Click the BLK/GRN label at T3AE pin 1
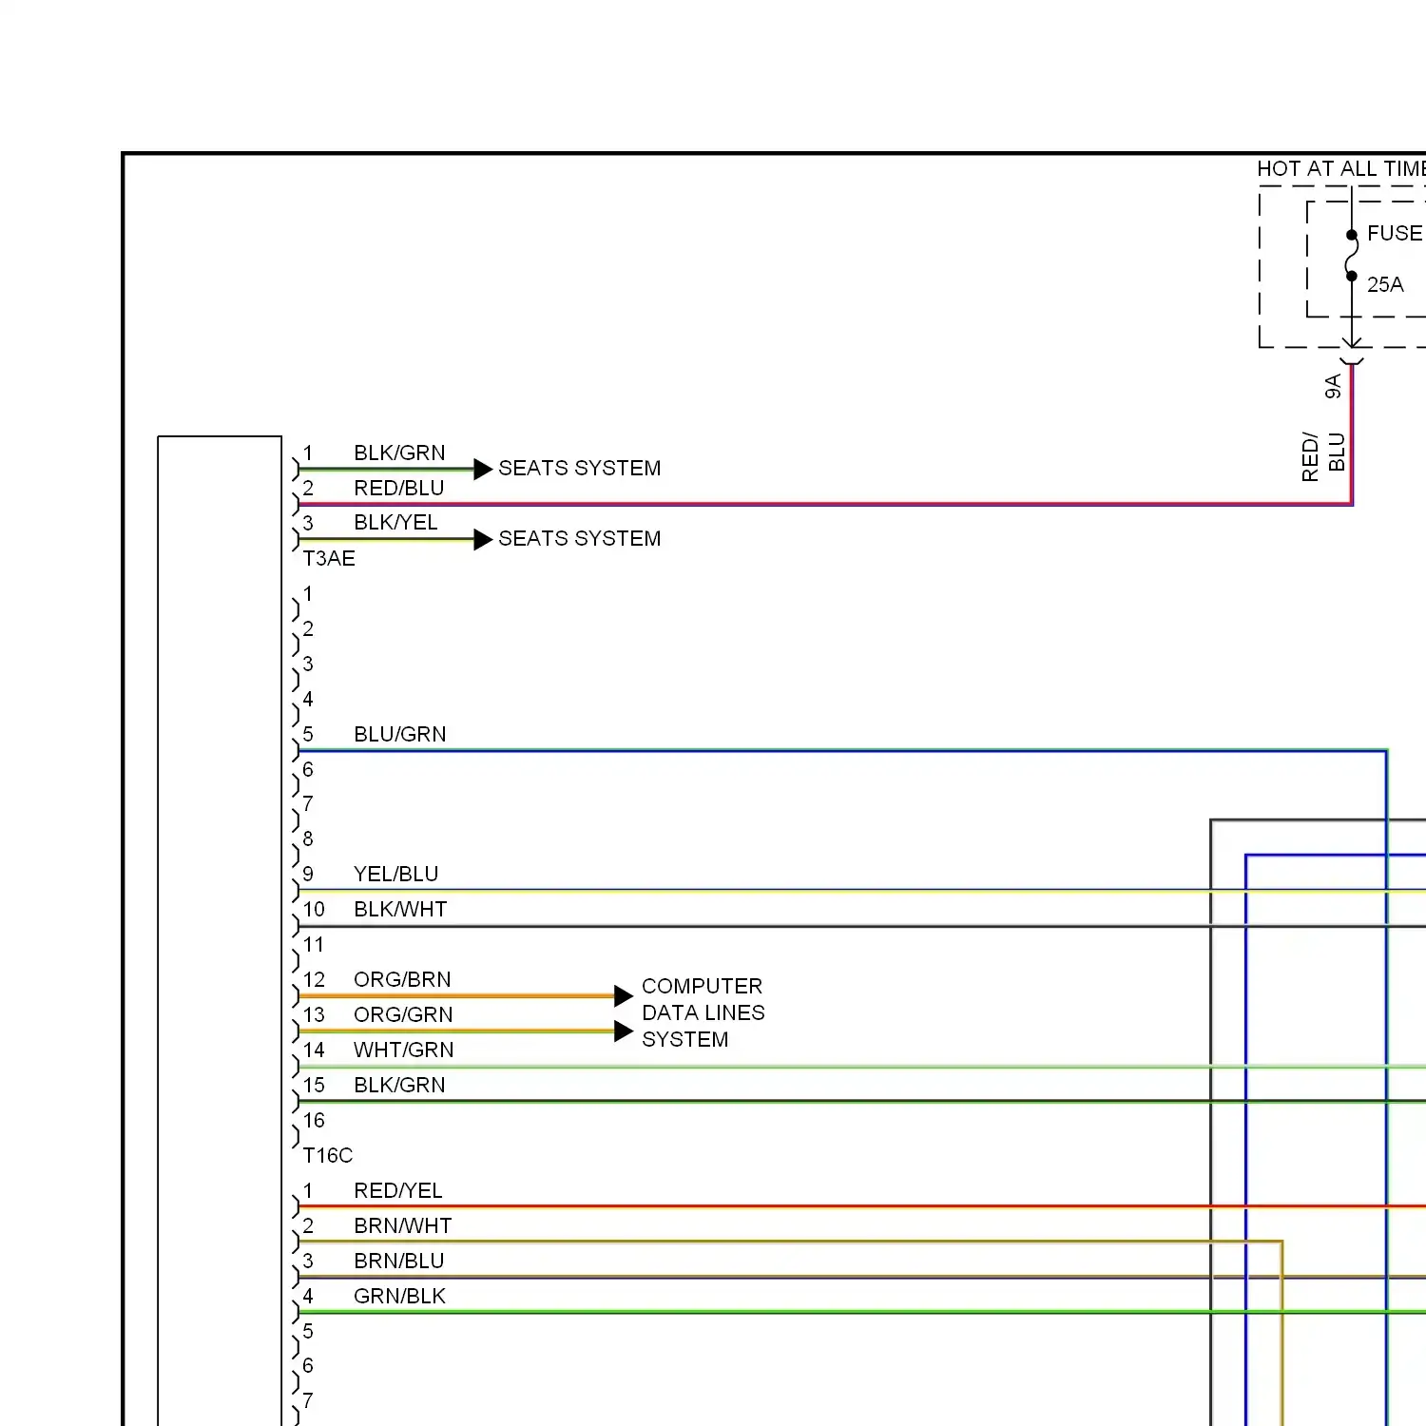Image resolution: width=1426 pixels, height=1426 pixels. [399, 453]
